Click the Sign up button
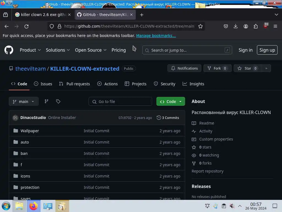This screenshot has height=212, width=282. pos(267,50)
